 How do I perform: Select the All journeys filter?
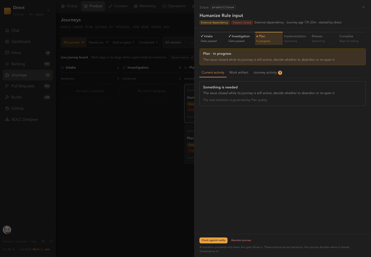pyautogui.click(x=74, y=42)
